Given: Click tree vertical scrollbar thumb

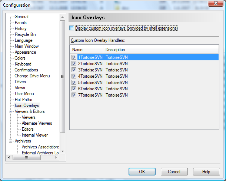Looking at the screenshot, I should [62, 77].
